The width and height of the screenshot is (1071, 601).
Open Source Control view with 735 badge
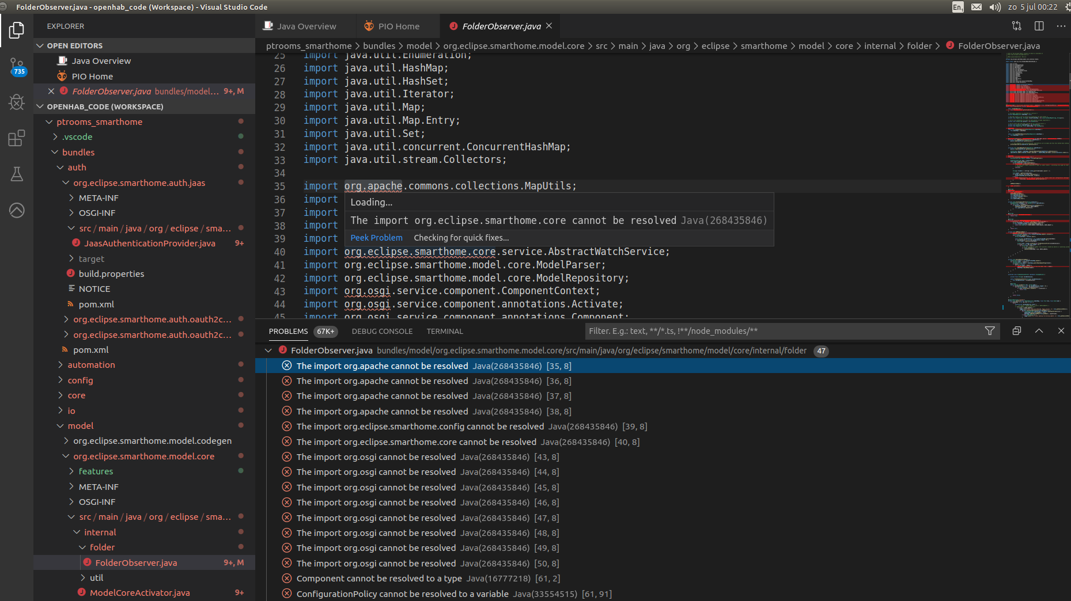pyautogui.click(x=17, y=66)
